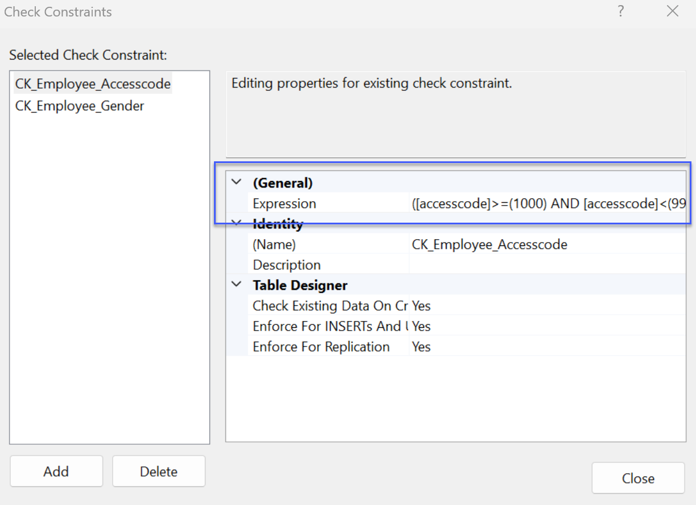Click the (Name) value CK_Employee_Accesscode
The height and width of the screenshot is (505, 696).
click(x=489, y=244)
